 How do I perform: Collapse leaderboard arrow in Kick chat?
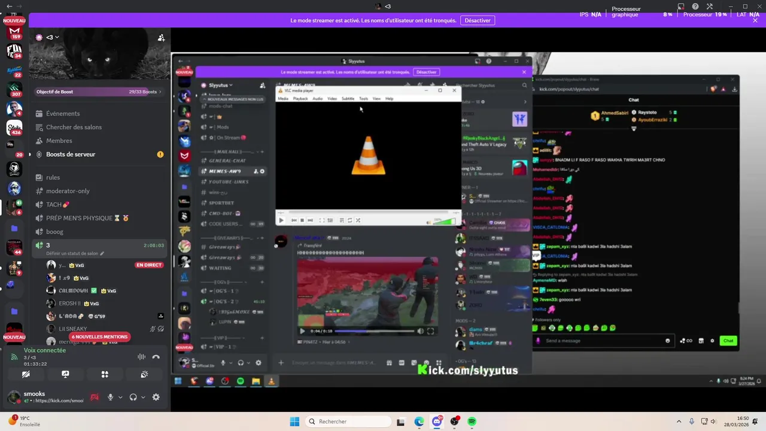pyautogui.click(x=634, y=129)
